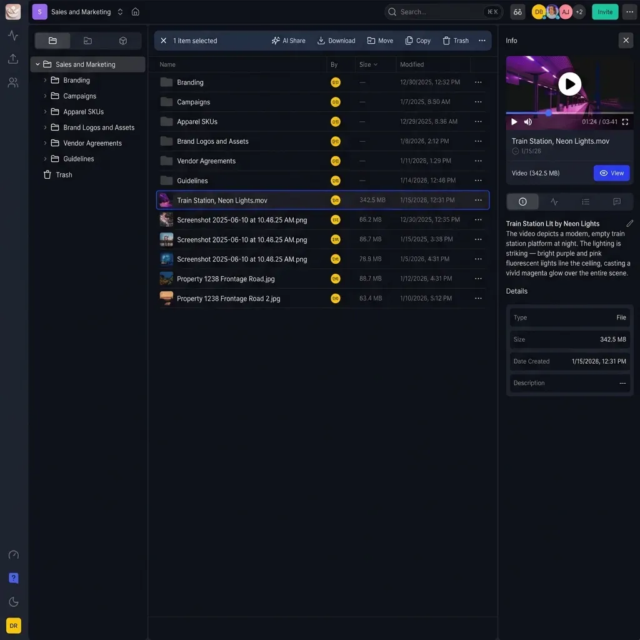Image resolution: width=640 pixels, height=640 pixels.
Task: Expand the Branding folder in the sidebar
Action: coord(44,80)
